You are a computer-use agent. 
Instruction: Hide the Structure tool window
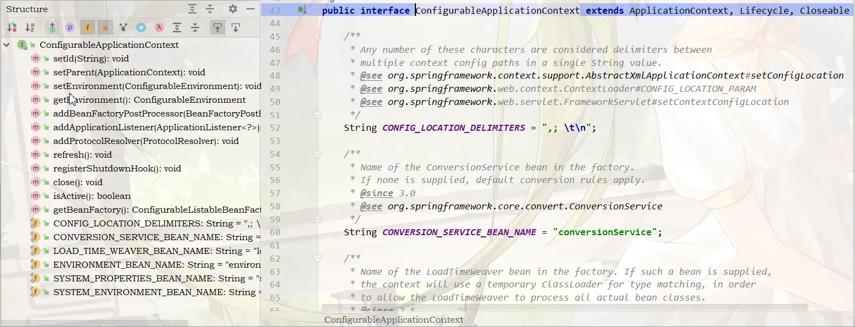pos(251,9)
